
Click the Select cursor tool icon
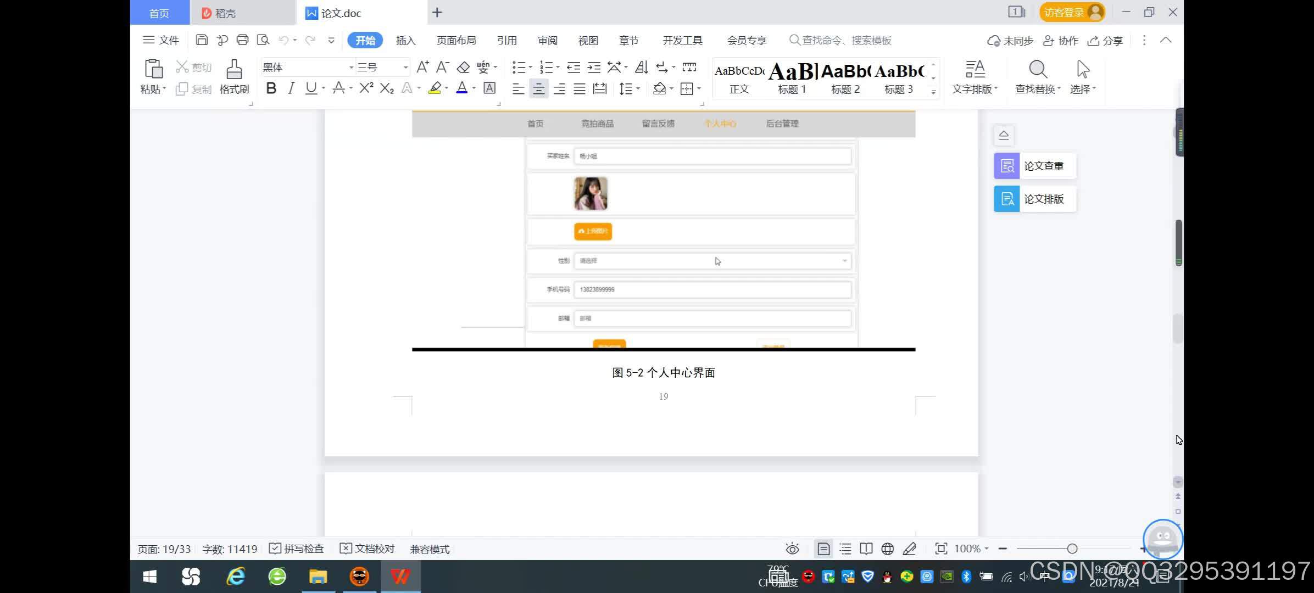point(1083,69)
